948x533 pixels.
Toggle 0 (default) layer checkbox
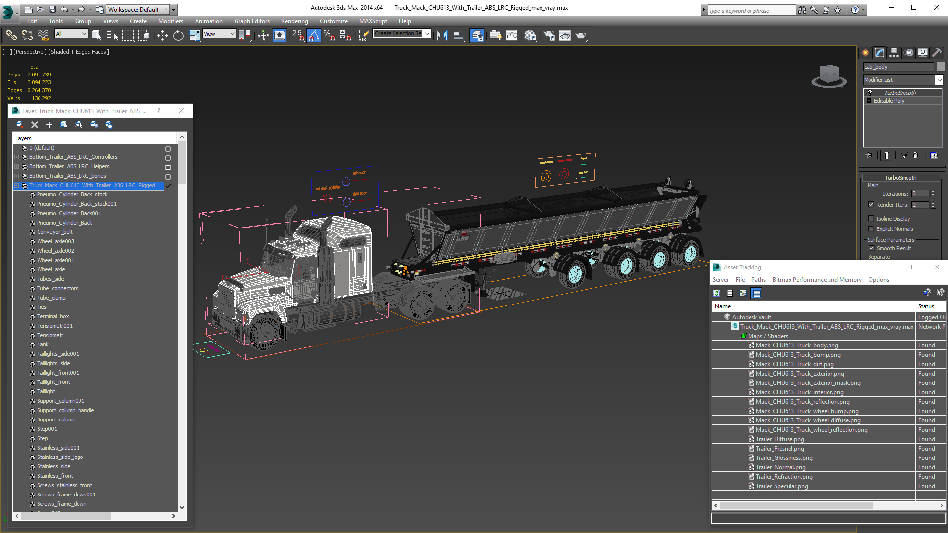[x=168, y=149]
